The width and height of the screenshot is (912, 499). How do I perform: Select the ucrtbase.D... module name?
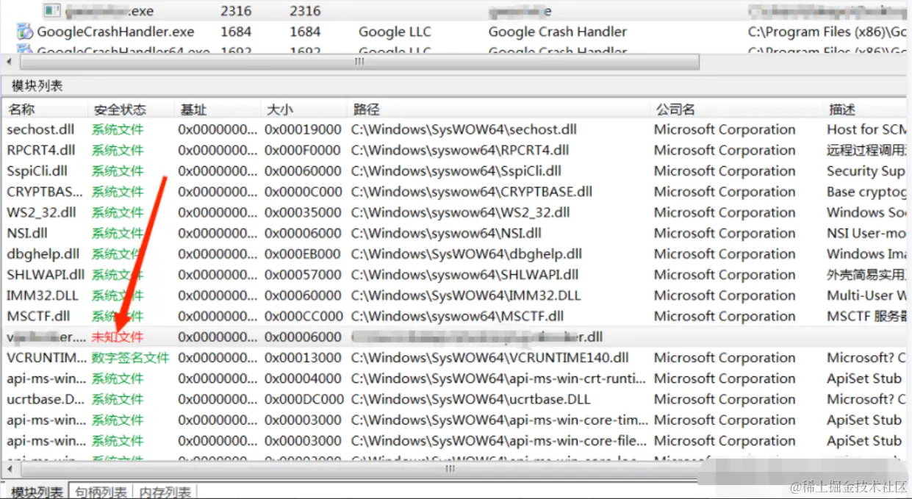coord(46,400)
